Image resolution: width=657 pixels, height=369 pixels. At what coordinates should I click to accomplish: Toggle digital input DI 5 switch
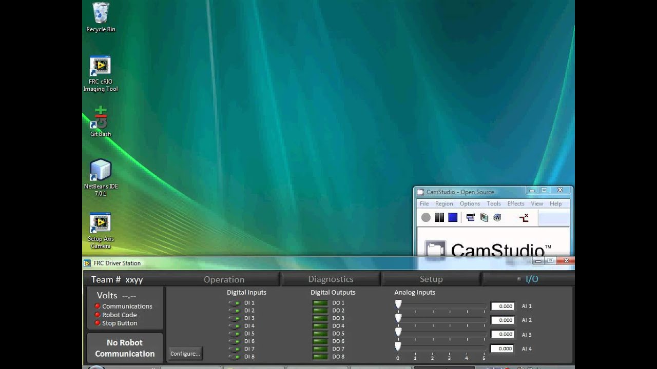coord(235,334)
